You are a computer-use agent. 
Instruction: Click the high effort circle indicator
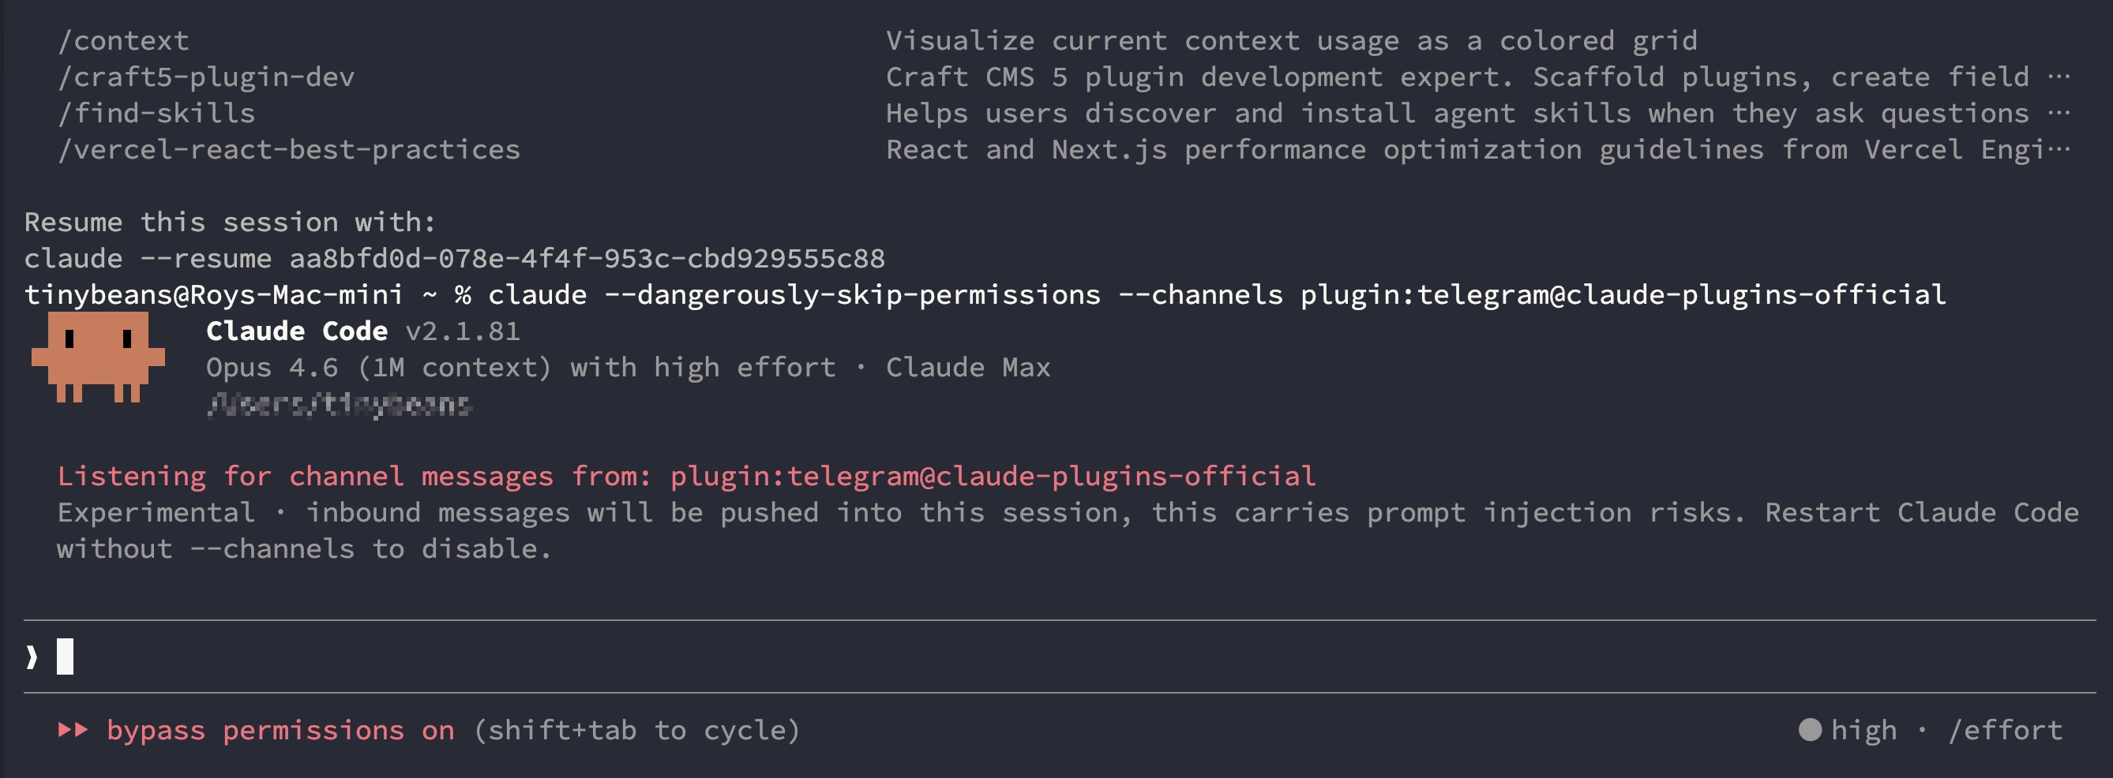point(1810,730)
